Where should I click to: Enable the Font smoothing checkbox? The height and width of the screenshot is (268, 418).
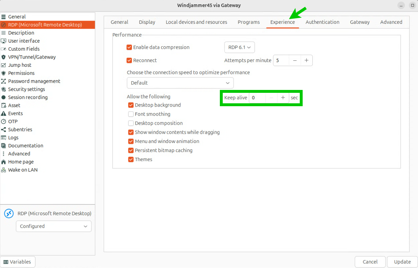click(131, 114)
